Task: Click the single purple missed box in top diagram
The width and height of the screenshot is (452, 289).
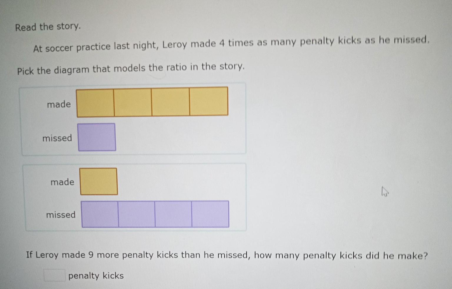Action: pyautogui.click(x=97, y=137)
